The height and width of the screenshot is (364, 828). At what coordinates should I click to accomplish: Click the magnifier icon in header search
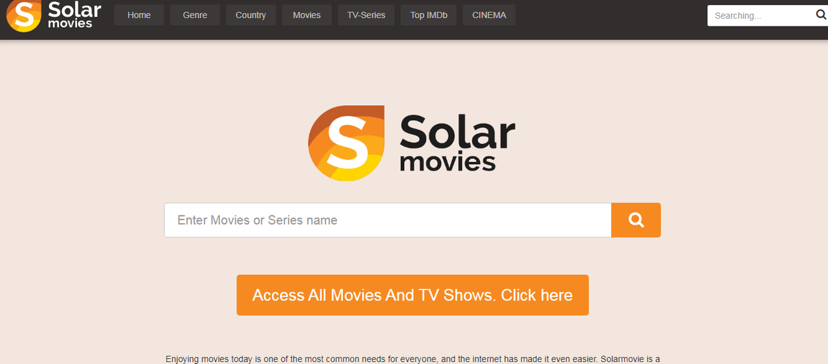pyautogui.click(x=821, y=15)
